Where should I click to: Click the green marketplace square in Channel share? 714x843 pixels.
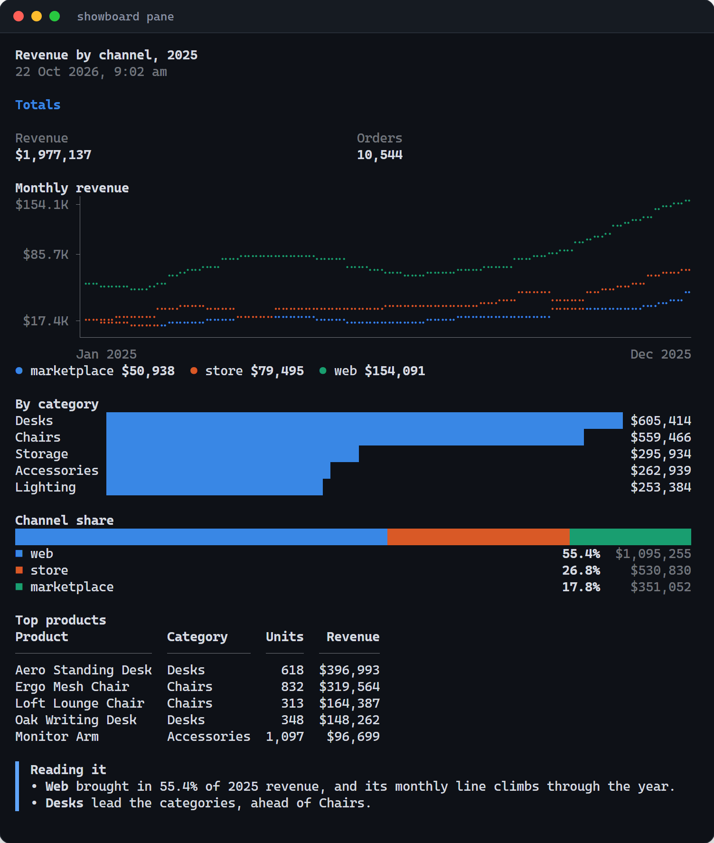tap(19, 587)
